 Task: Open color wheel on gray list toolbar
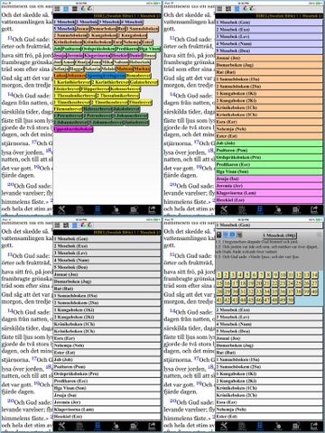[83, 226]
